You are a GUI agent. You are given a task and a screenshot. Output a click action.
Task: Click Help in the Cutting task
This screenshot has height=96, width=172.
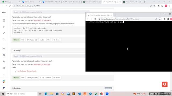pyautogui.click(x=23, y=78)
